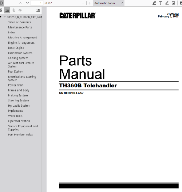
Task: Go to Implements section
Action: coord(16,111)
